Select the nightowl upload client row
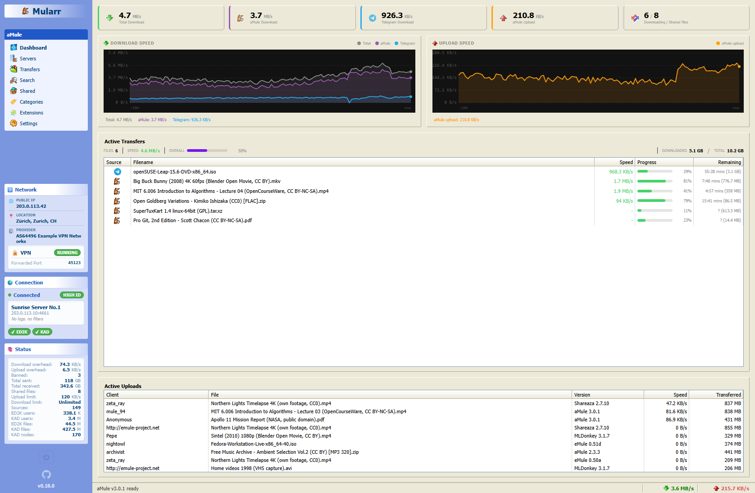 coord(423,444)
